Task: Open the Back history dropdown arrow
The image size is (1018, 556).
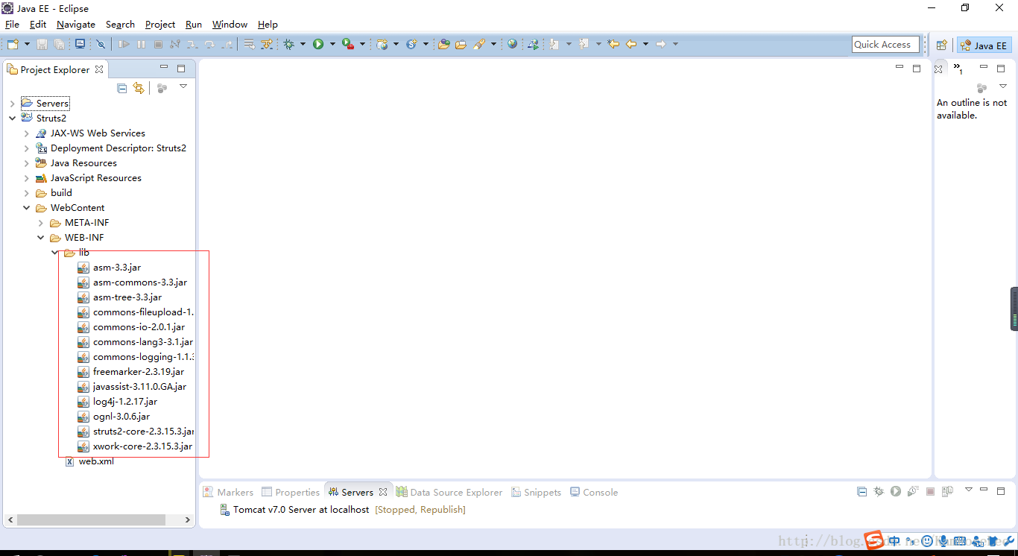Action: click(645, 44)
